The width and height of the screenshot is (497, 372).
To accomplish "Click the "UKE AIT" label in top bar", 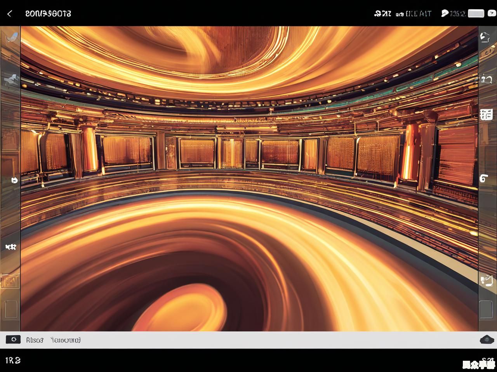I will point(418,14).
